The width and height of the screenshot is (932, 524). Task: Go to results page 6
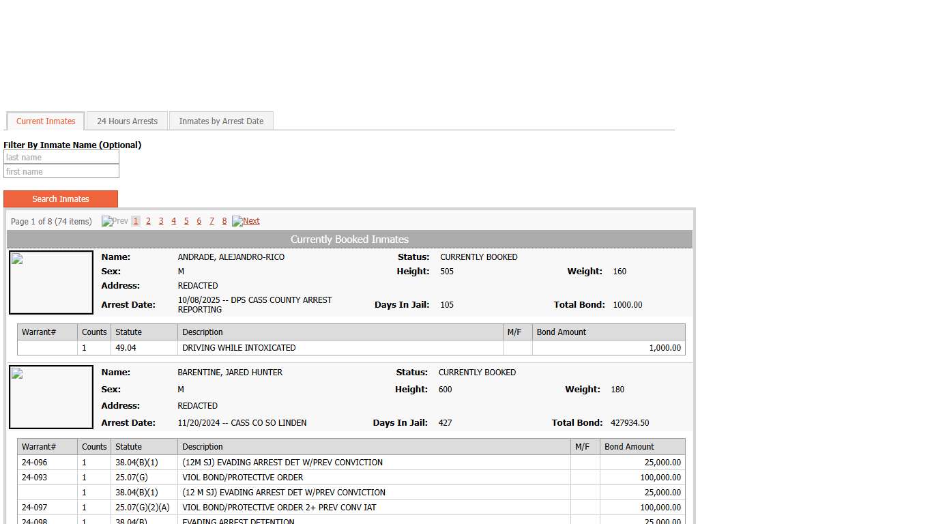(x=199, y=221)
